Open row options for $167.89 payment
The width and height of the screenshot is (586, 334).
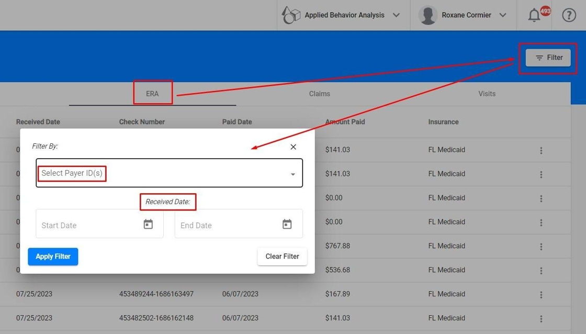click(x=541, y=295)
